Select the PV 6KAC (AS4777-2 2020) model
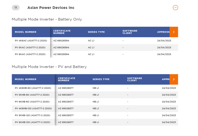Screen dimensions: 198x136 (x=30, y=54)
